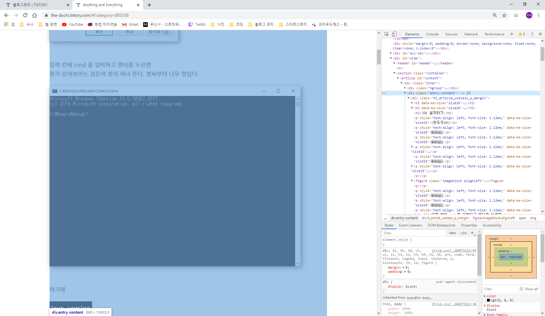Open the Event Listeners tab
545x316 pixels.
(410, 225)
